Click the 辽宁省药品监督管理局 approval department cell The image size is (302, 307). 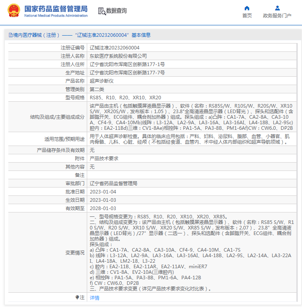pyautogui.click(x=113, y=183)
